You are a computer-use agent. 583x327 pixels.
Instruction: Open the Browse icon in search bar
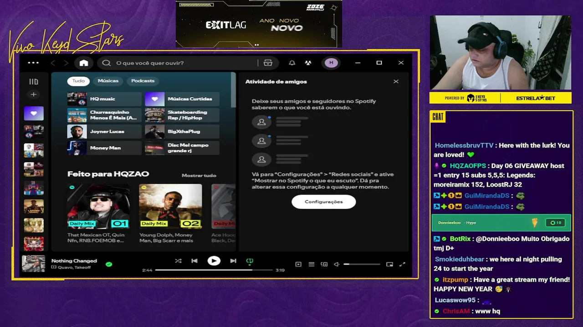268,63
